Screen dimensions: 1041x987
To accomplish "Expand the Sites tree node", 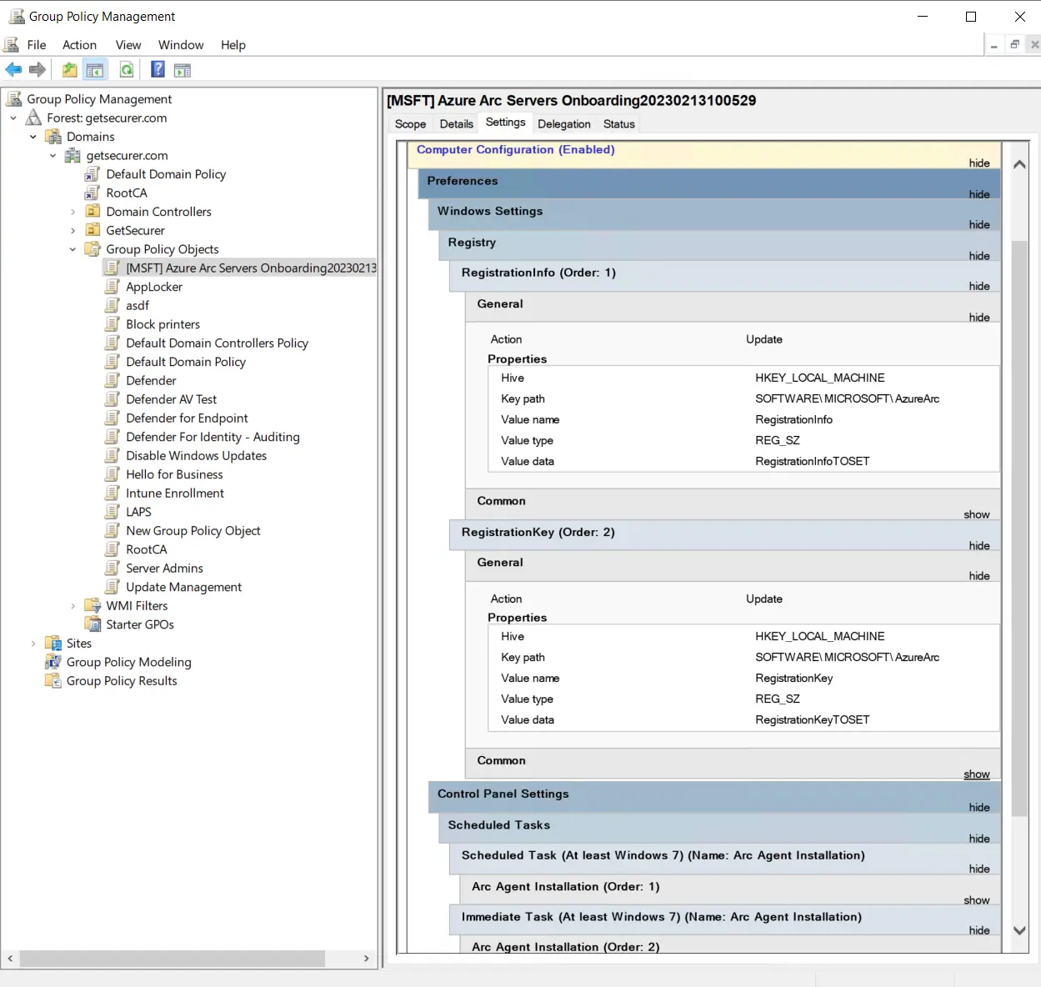I will click(33, 644).
